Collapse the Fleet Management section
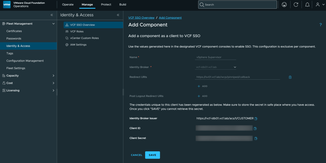The height and width of the screenshot is (163, 326). pos(53,24)
